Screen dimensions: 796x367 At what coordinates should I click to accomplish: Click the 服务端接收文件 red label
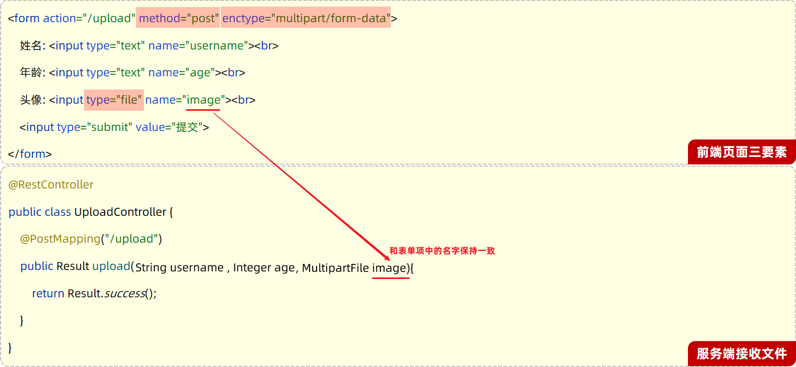[742, 354]
